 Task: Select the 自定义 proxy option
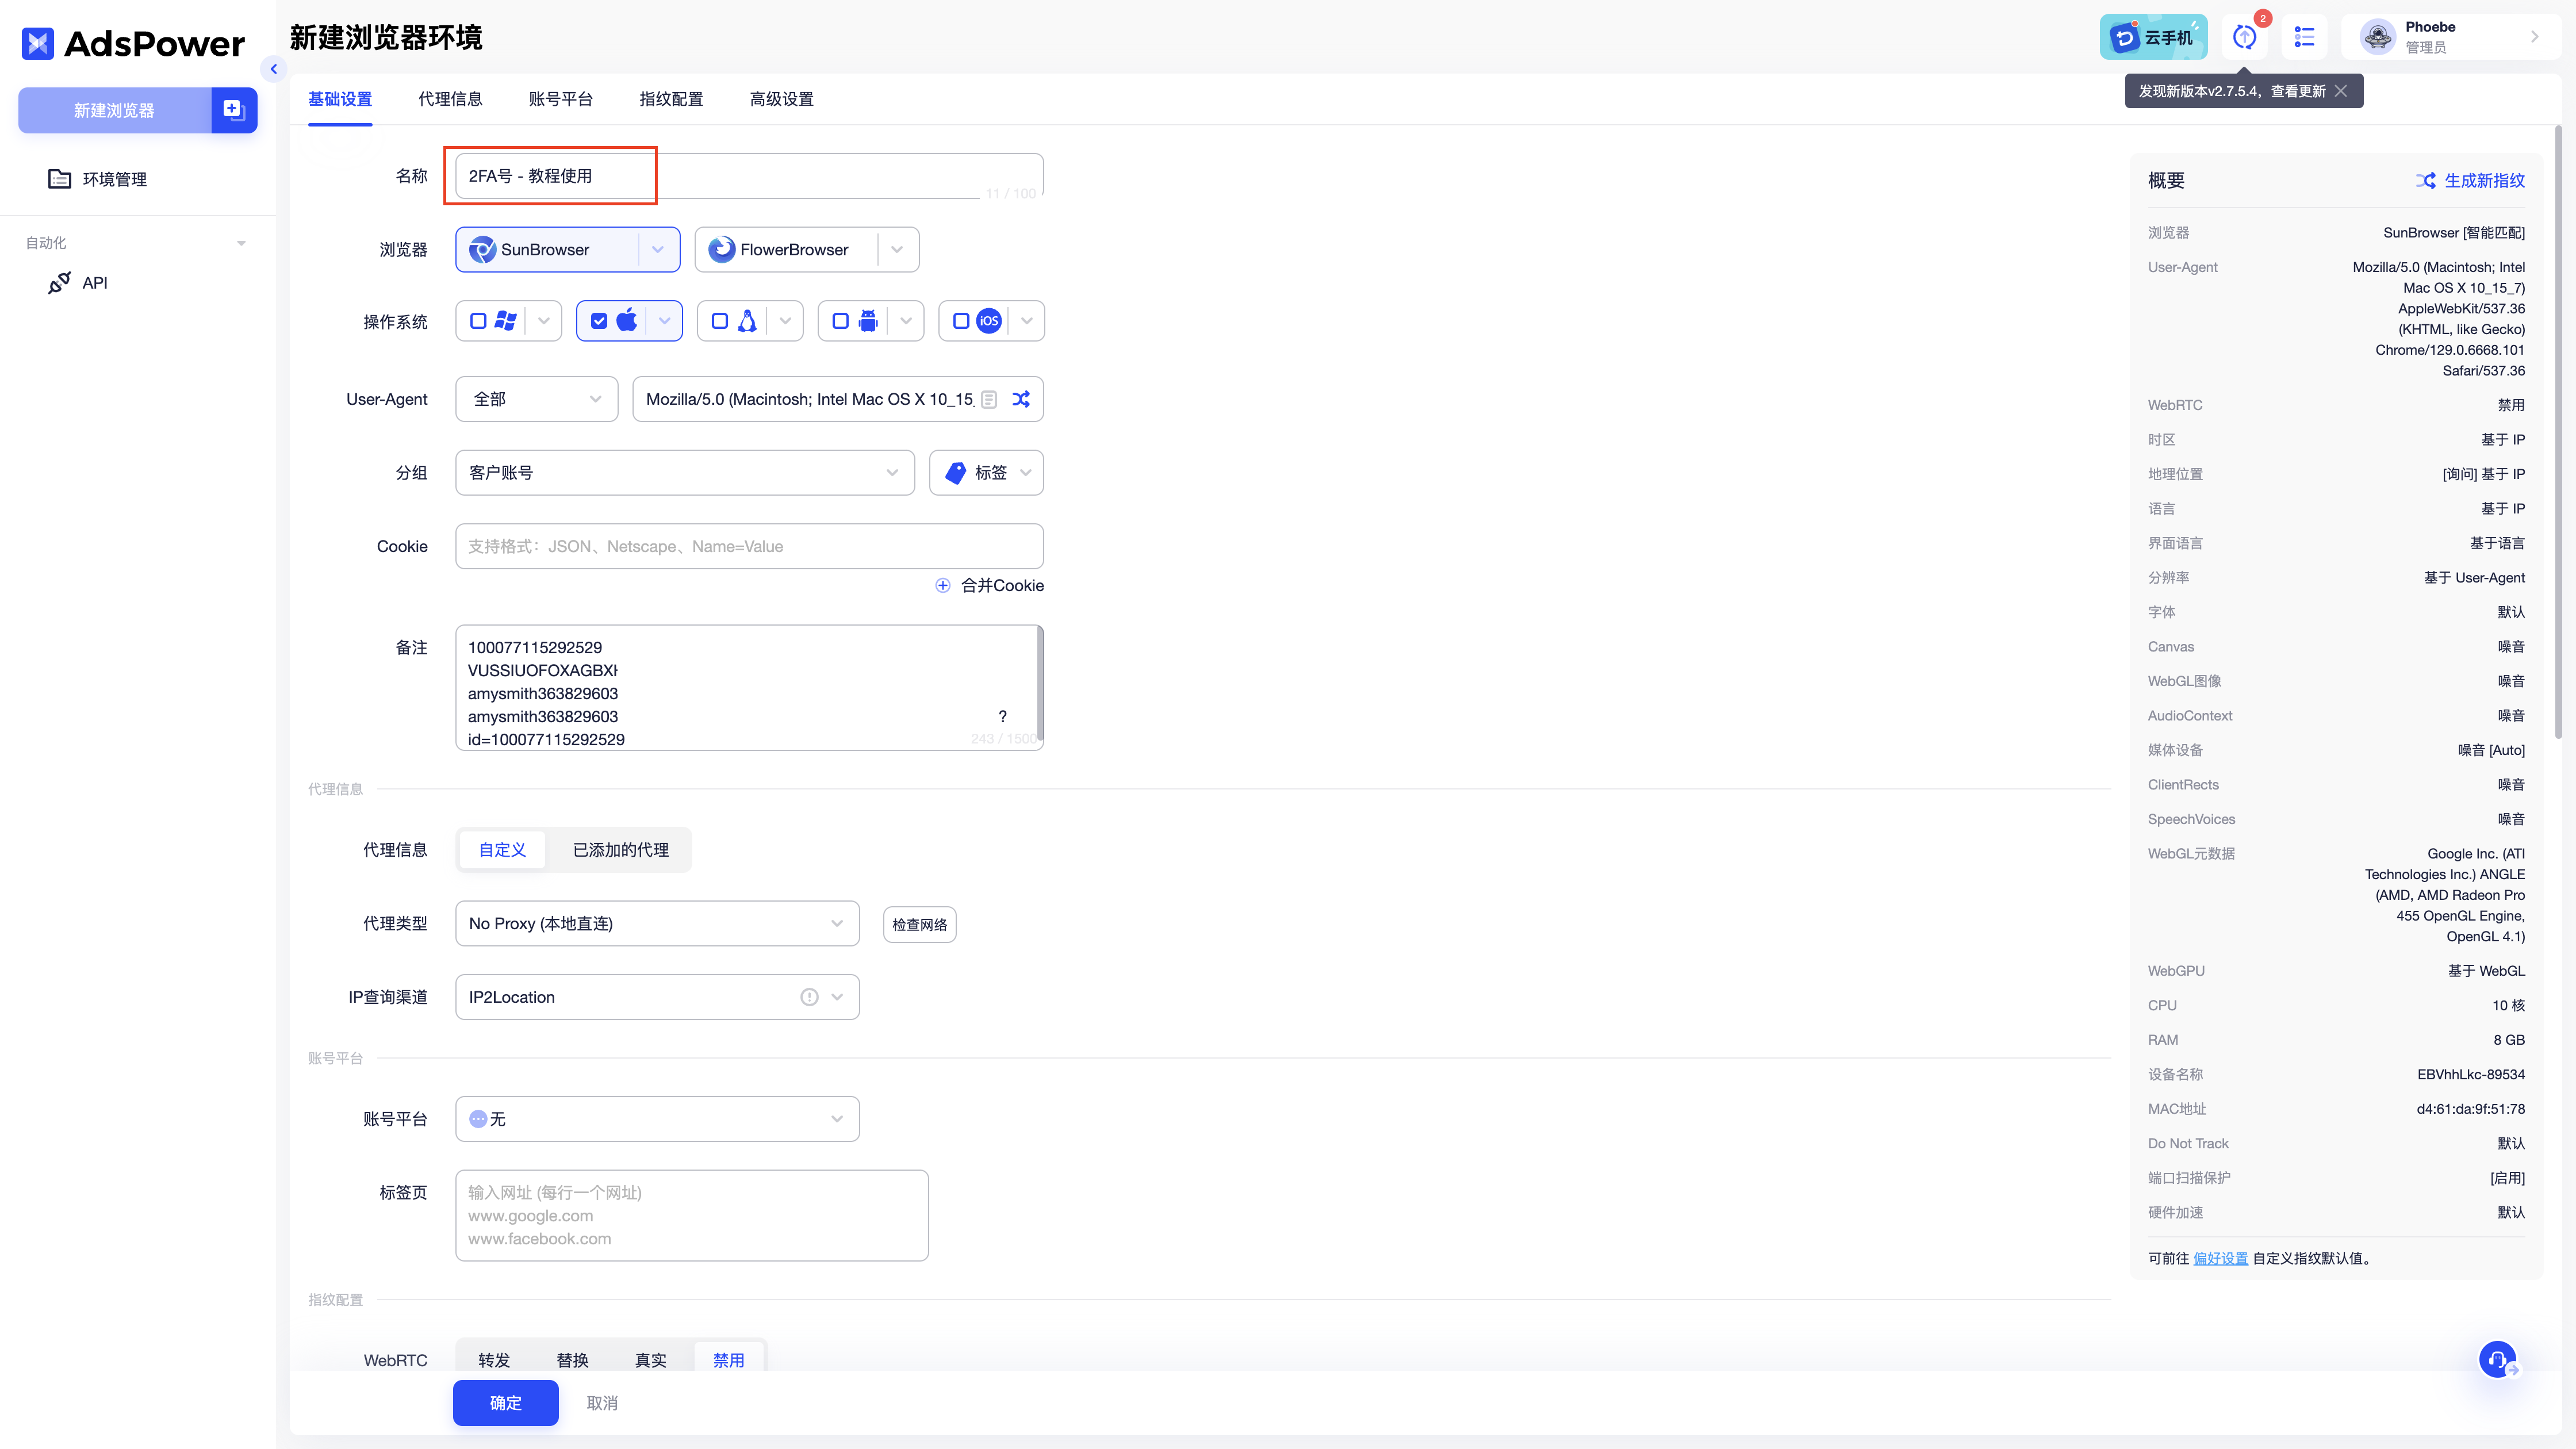point(502,850)
